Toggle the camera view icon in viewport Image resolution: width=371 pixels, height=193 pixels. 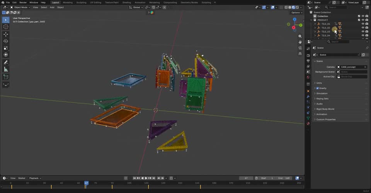click(300, 48)
